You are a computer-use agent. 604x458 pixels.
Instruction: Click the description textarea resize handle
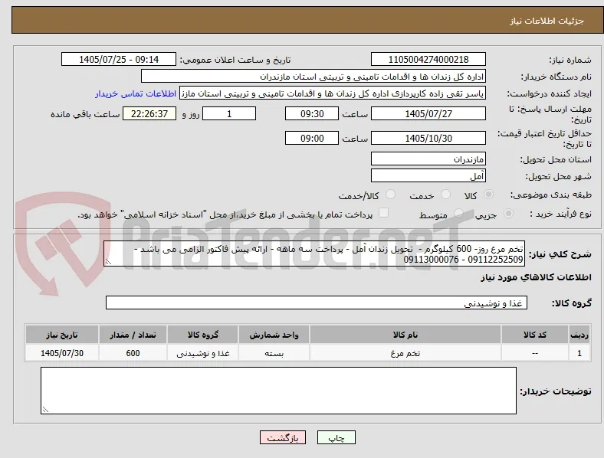pyautogui.click(x=108, y=262)
